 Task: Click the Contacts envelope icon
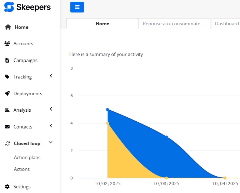pyautogui.click(x=7, y=127)
